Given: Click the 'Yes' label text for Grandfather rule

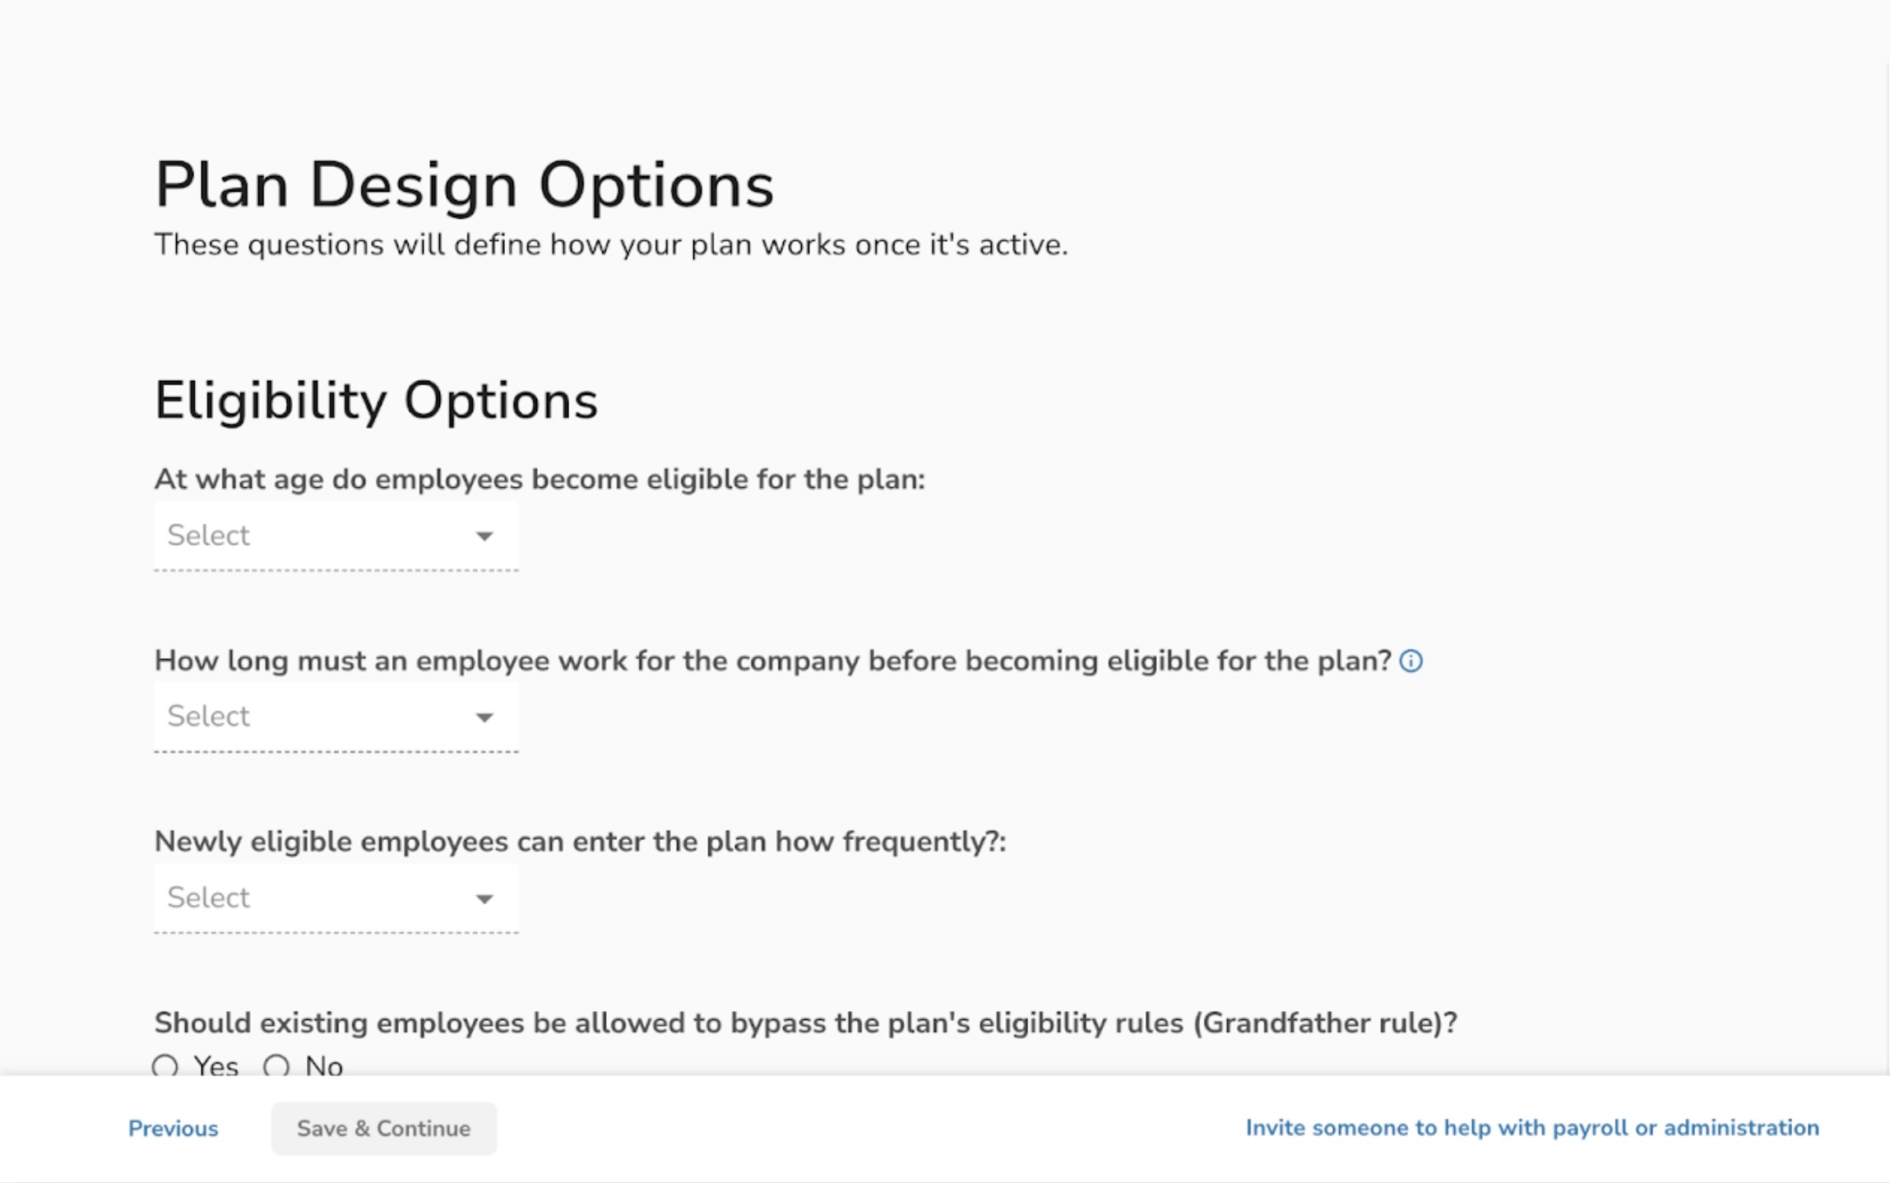Looking at the screenshot, I should click(x=216, y=1066).
